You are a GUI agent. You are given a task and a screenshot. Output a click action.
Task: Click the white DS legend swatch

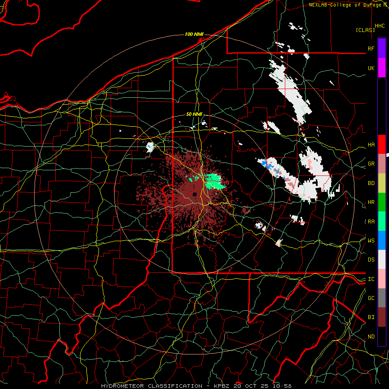(x=382, y=259)
